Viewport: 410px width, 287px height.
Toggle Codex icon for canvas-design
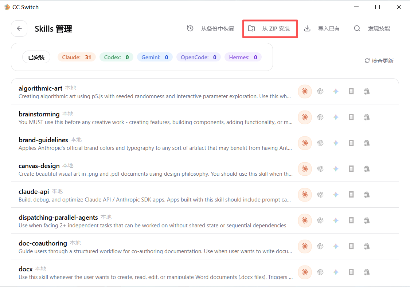click(x=320, y=169)
